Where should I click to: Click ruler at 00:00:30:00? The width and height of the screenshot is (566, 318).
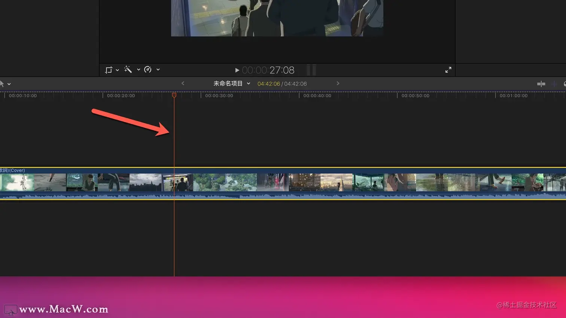pyautogui.click(x=219, y=96)
